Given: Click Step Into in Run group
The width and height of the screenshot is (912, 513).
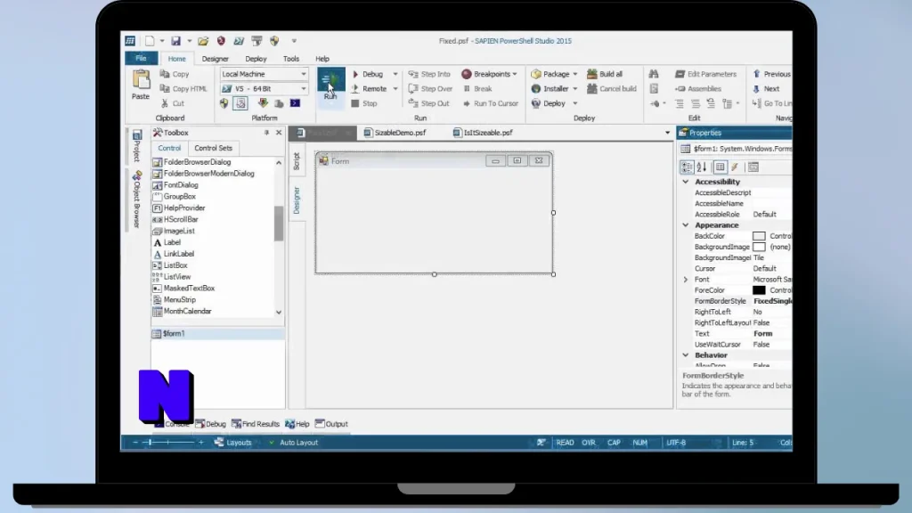Looking at the screenshot, I should pyautogui.click(x=429, y=75).
